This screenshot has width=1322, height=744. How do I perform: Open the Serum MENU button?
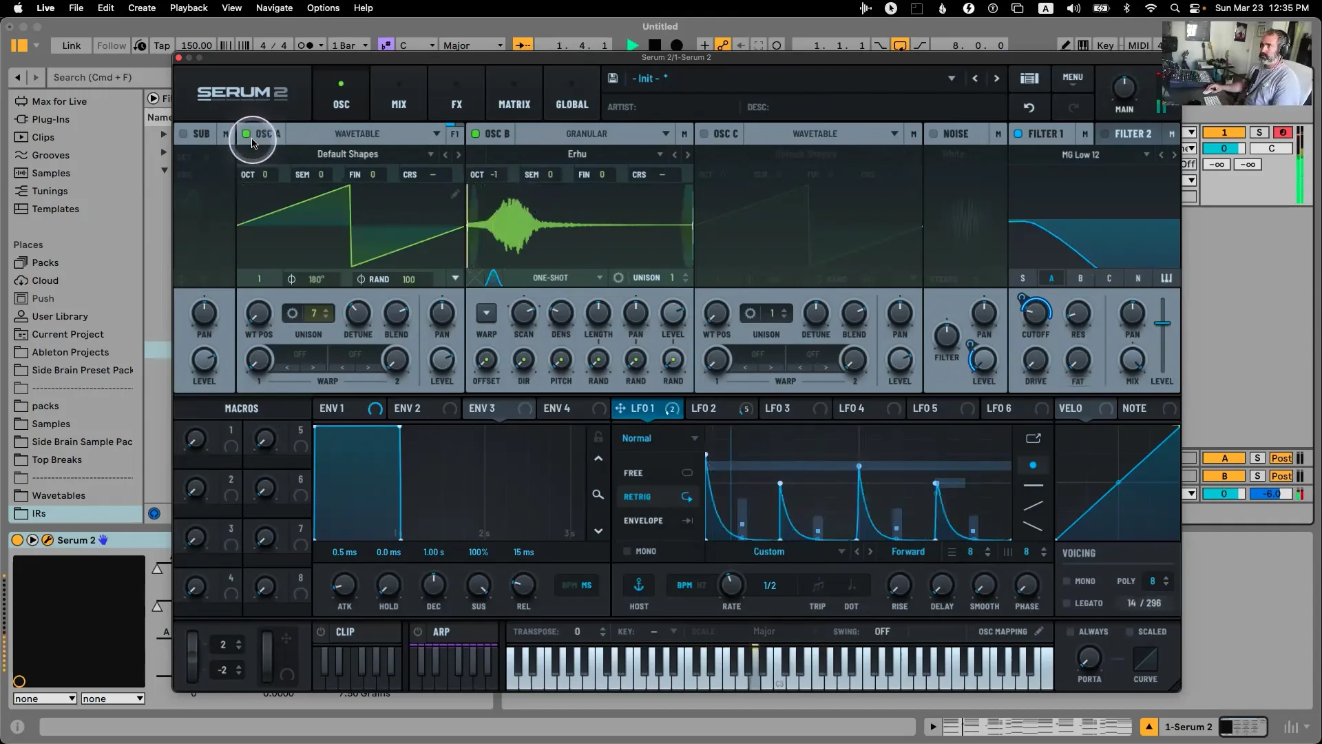(x=1072, y=78)
